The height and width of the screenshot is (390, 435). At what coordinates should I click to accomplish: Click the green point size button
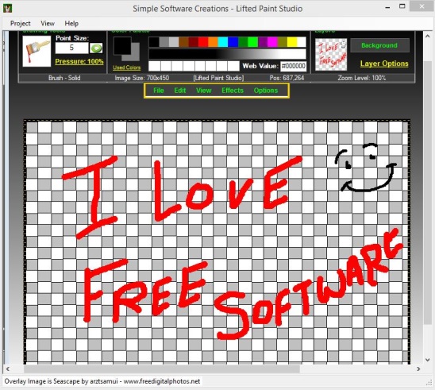(x=96, y=48)
